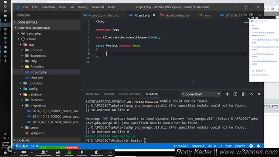Screen dimensions: 279x157
Task: Open Project.php in explorer tree
Action: (39, 72)
